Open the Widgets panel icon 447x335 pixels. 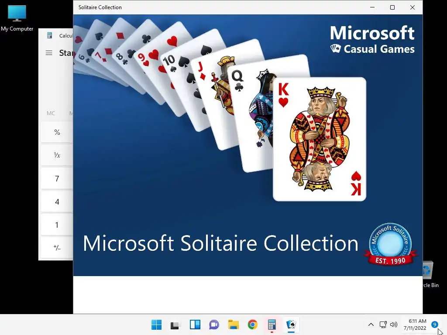[195, 325]
